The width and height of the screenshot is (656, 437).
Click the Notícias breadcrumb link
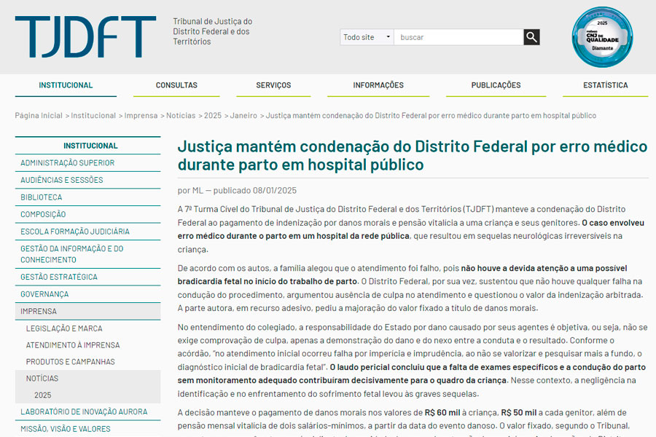pyautogui.click(x=181, y=116)
